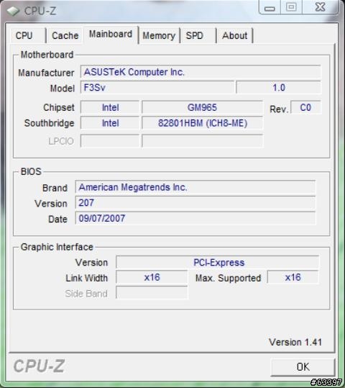Click the graphic version PCI-Express field
The width and height of the screenshot is (345, 388).
tap(218, 262)
